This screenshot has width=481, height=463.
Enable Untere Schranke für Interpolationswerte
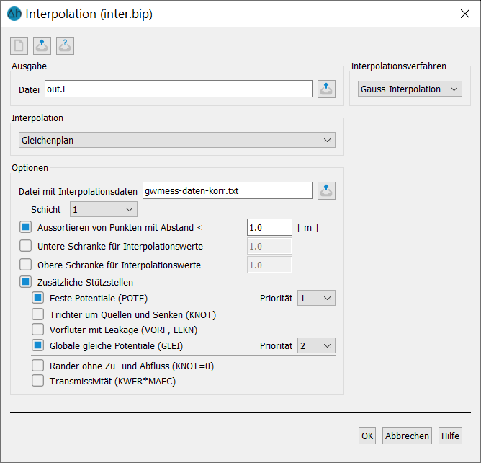(25, 246)
